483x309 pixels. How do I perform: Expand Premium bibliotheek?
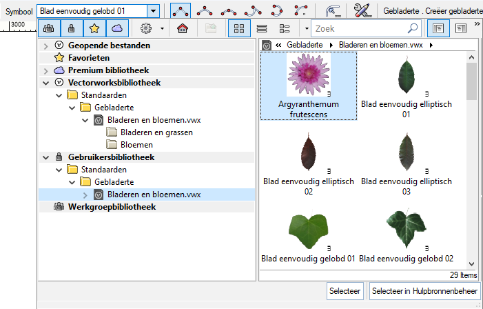click(x=46, y=70)
